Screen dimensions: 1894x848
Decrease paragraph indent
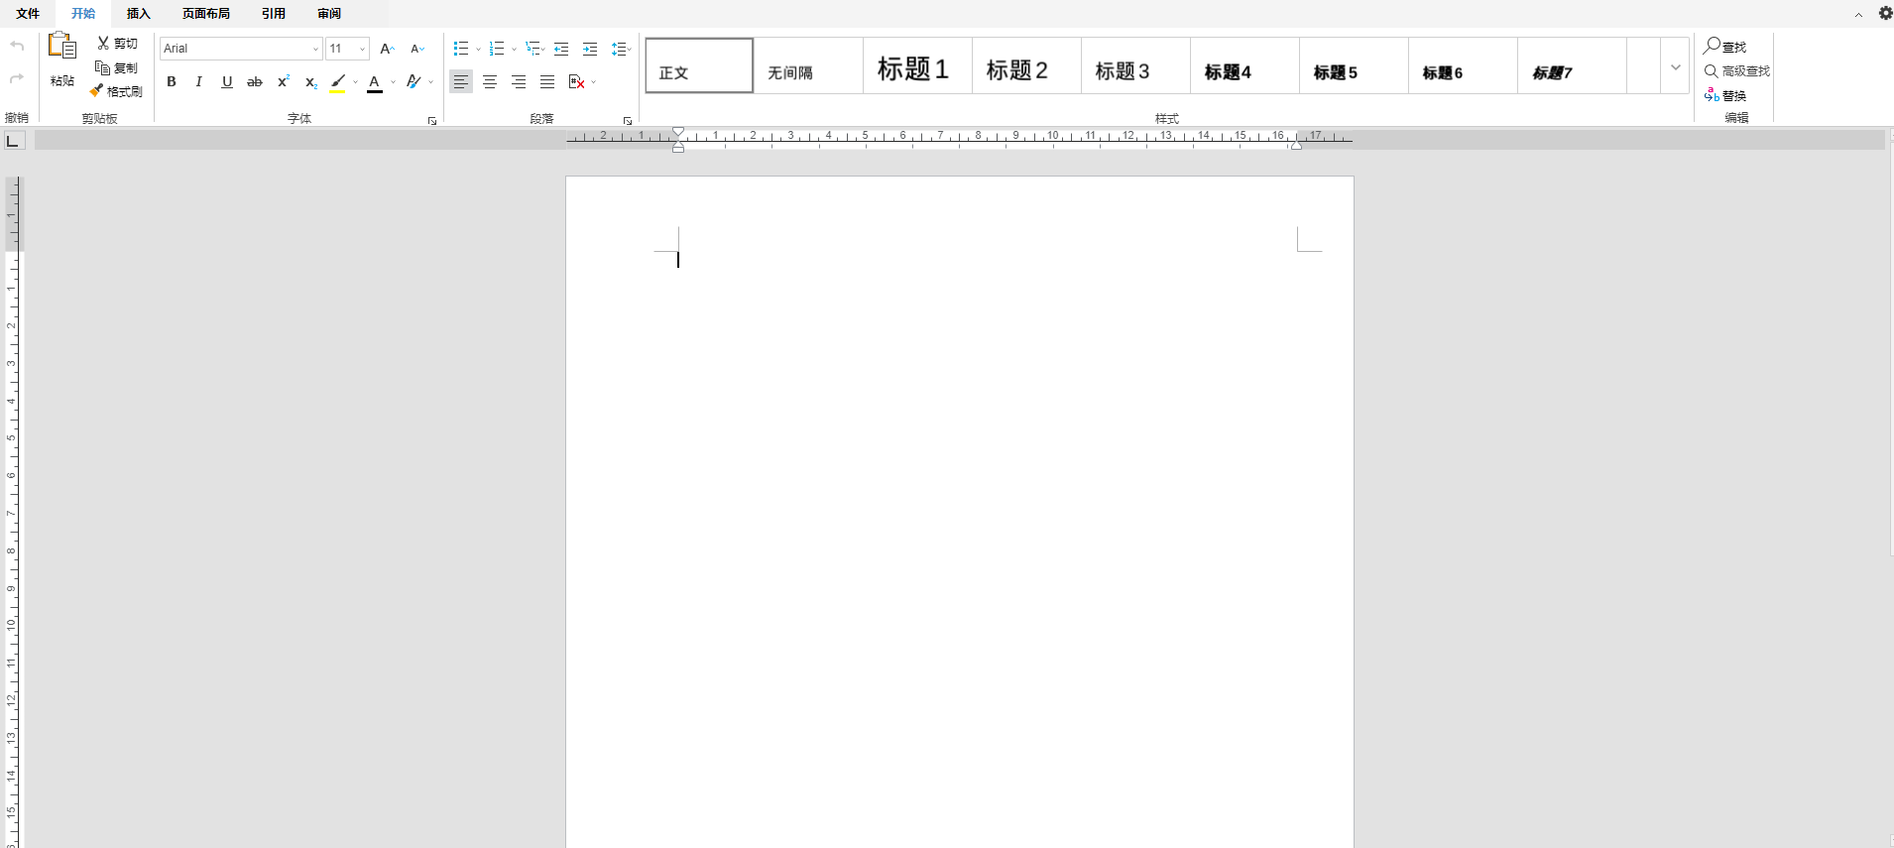561,49
